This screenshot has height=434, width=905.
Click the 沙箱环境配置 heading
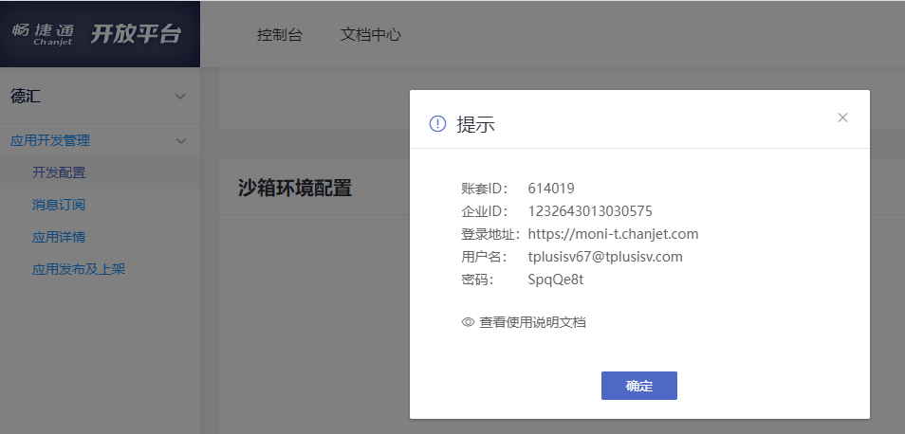[295, 188]
